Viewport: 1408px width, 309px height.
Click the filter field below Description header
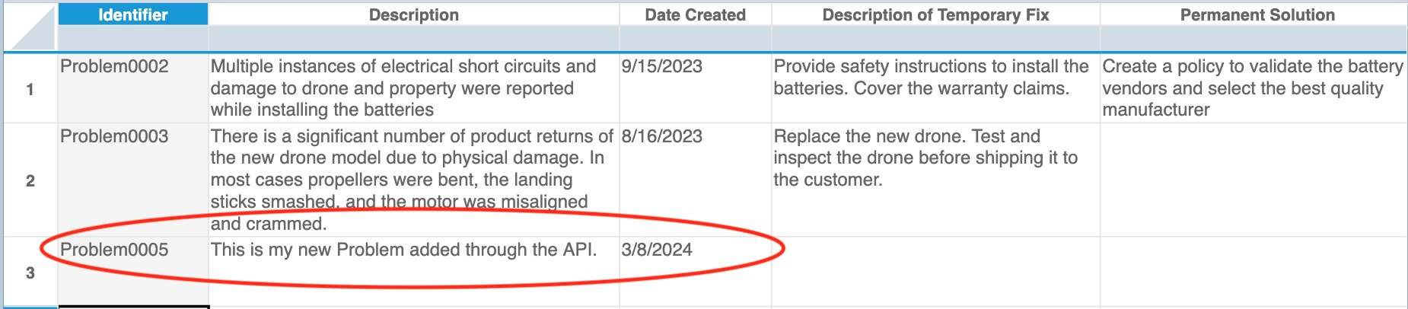pyautogui.click(x=413, y=38)
